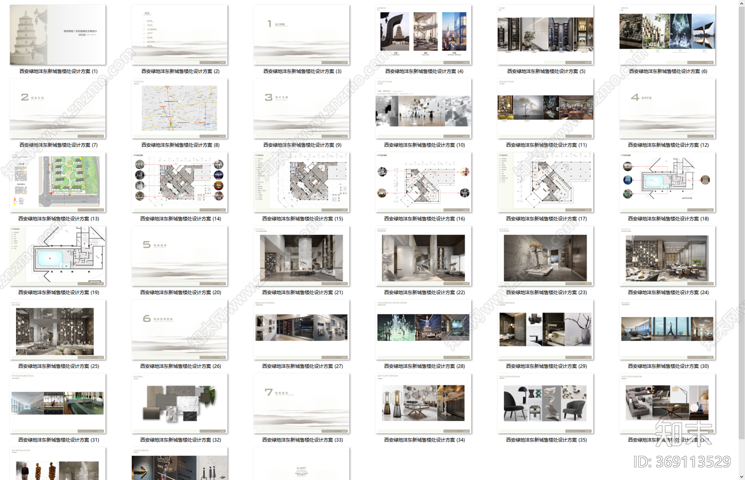Click the scrollbar up arrow

pyautogui.click(x=742, y=4)
